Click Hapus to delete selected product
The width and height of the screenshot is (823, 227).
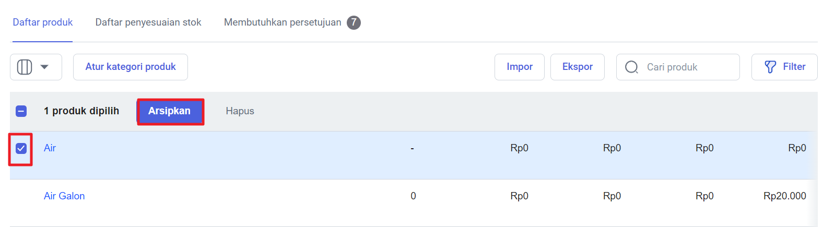pyautogui.click(x=240, y=111)
